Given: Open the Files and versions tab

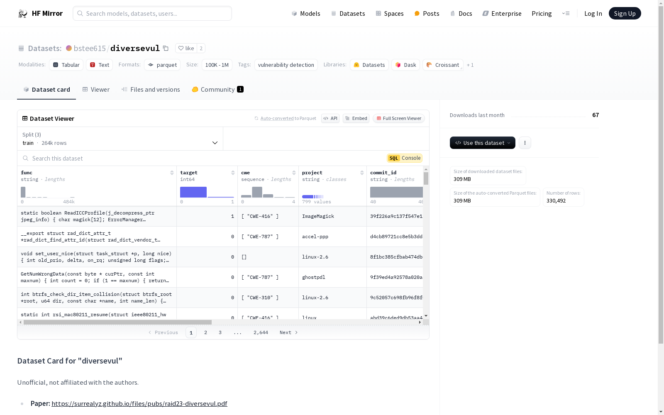Looking at the screenshot, I should [151, 90].
